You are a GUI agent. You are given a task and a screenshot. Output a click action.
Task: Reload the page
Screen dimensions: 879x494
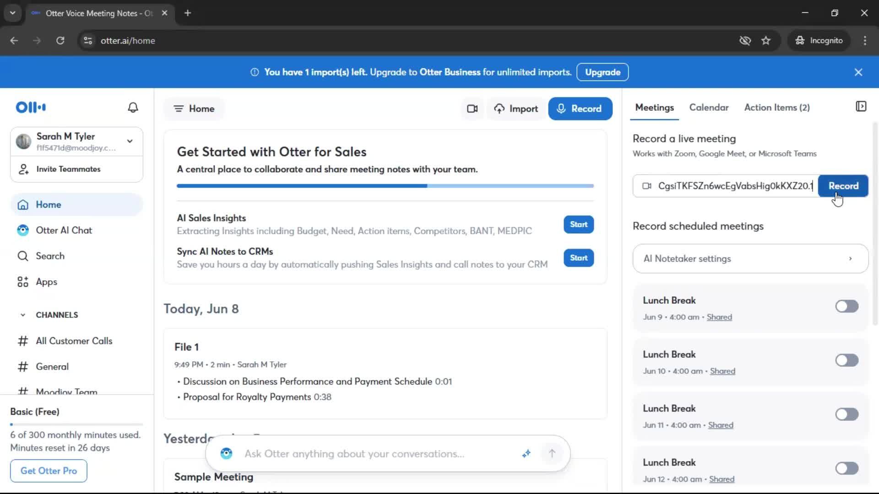tap(60, 41)
